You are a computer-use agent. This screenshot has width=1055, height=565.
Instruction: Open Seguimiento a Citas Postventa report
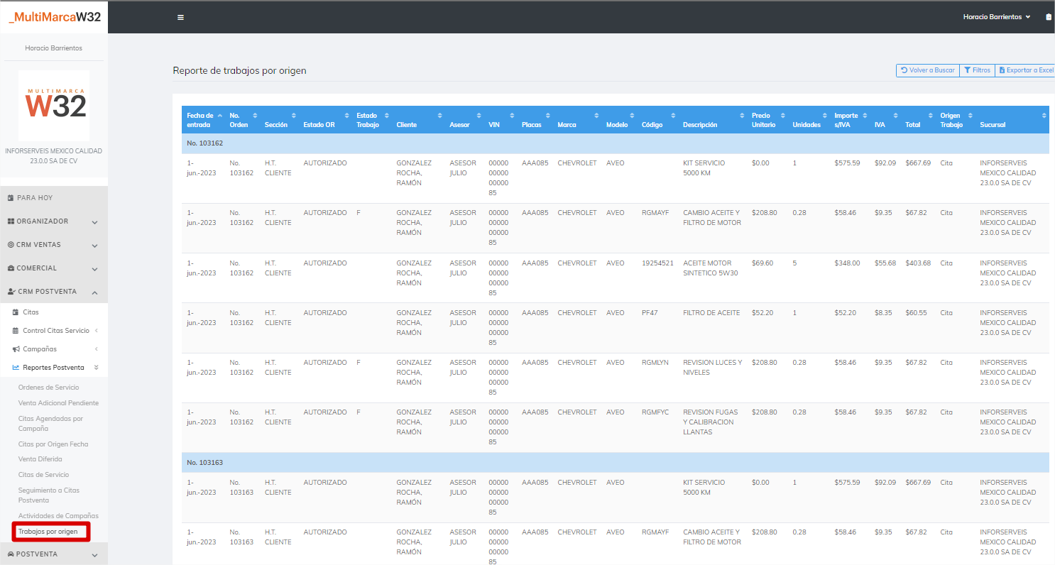coord(49,495)
